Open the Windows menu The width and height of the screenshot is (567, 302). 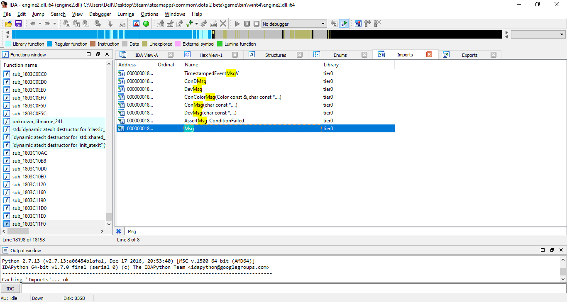(x=175, y=14)
